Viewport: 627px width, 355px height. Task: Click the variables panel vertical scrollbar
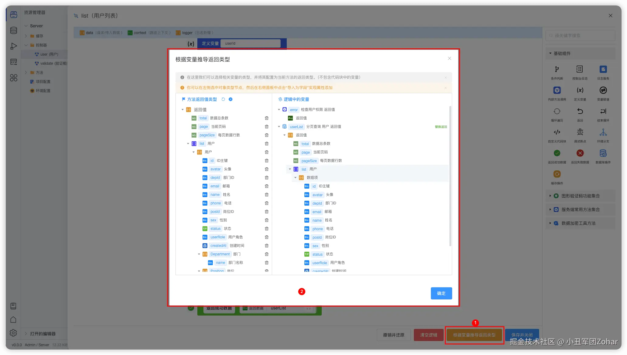point(450,176)
